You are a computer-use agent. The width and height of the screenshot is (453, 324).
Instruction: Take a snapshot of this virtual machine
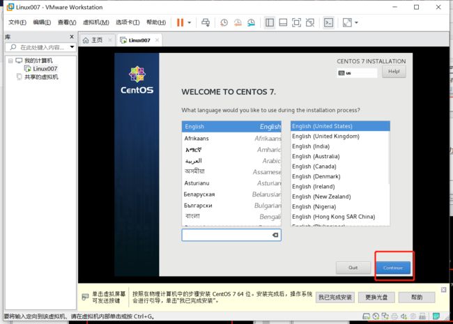coord(224,22)
